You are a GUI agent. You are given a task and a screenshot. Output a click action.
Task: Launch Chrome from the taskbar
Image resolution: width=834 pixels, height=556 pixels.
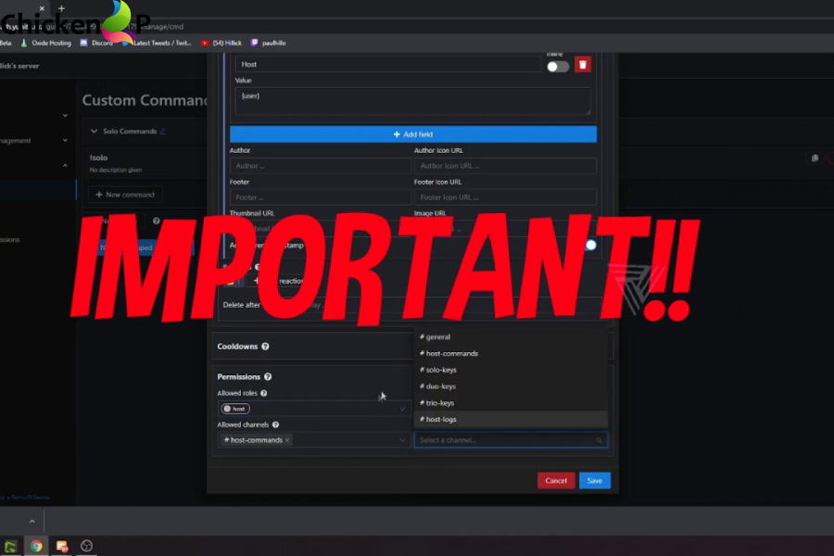coord(36,547)
